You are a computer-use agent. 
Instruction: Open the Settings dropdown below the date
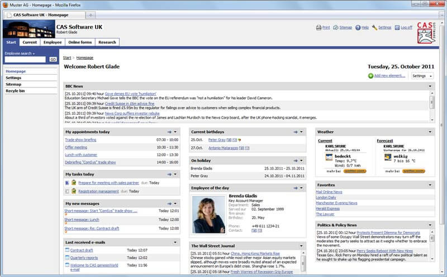422,76
